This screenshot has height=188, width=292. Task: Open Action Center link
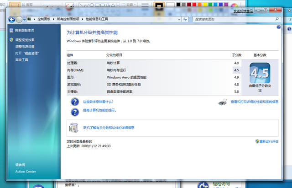tap(26, 172)
